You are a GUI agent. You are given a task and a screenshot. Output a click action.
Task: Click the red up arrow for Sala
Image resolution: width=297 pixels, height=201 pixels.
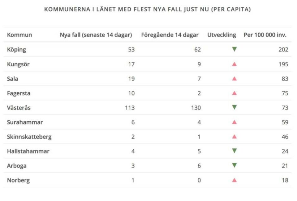(234, 79)
